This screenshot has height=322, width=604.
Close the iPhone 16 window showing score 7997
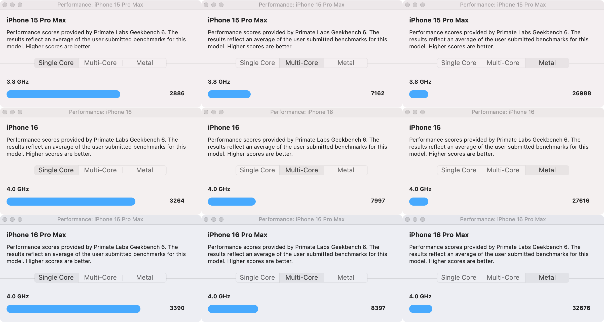pyautogui.click(x=206, y=112)
